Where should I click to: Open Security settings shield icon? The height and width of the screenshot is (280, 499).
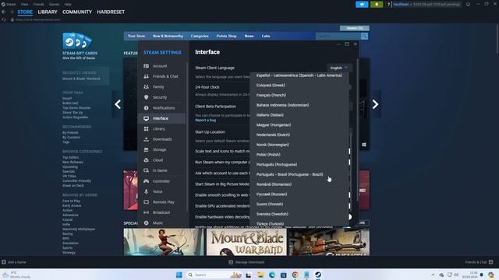(146, 97)
